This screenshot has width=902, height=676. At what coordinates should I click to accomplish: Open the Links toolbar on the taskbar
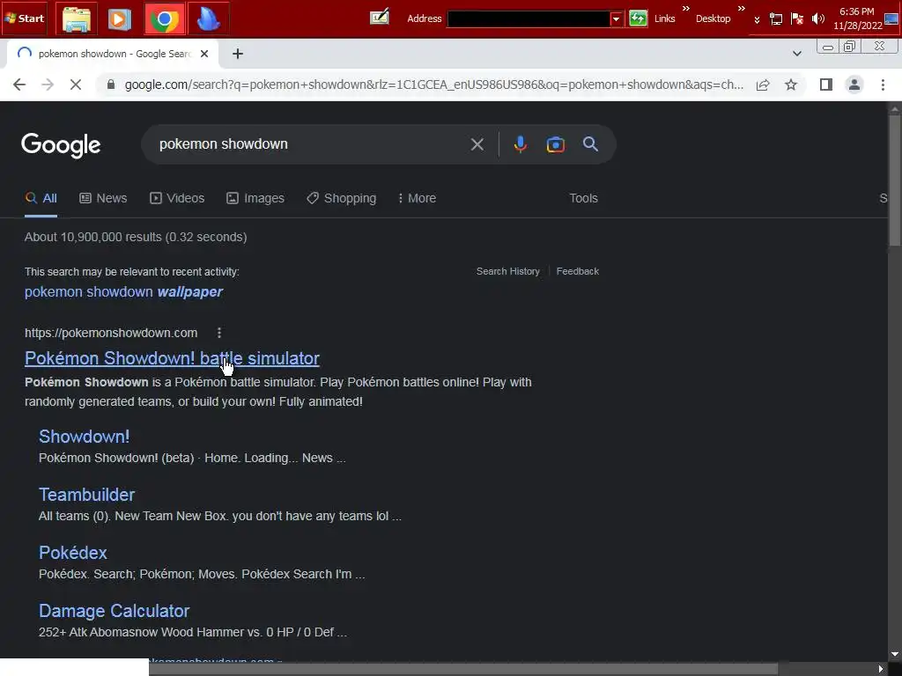664,18
